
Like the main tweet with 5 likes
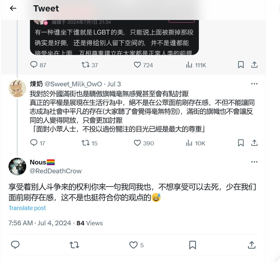(x=136, y=245)
